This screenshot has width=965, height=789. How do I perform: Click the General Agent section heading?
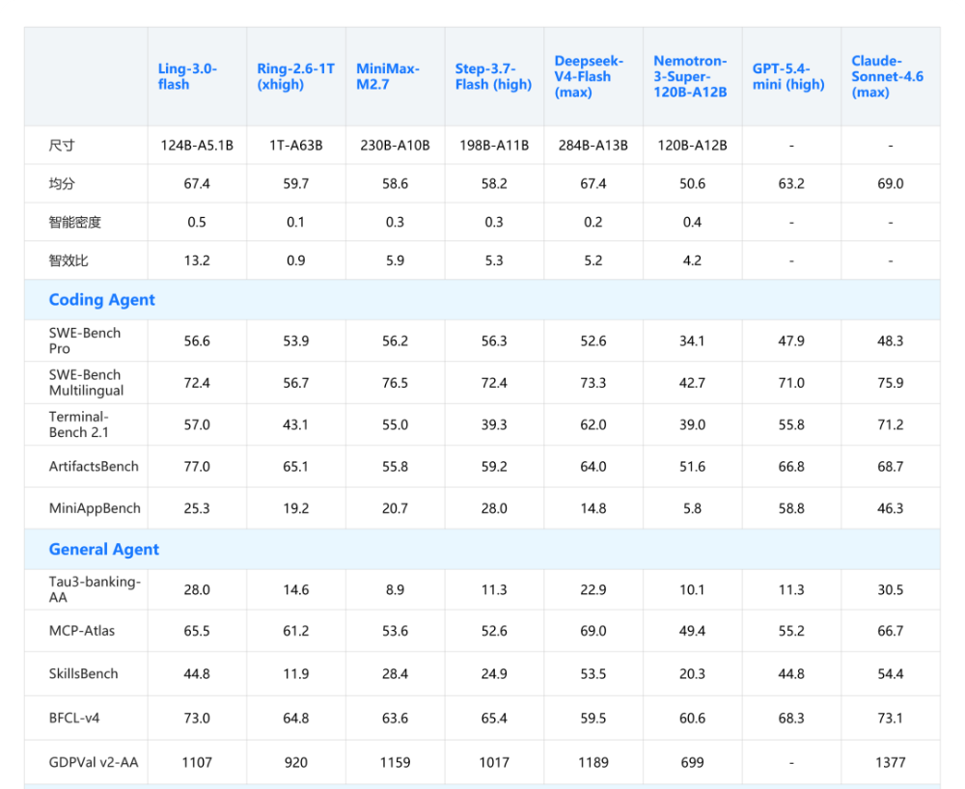tap(104, 549)
